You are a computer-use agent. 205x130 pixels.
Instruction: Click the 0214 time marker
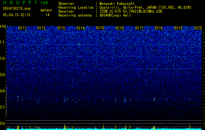click(81, 28)
